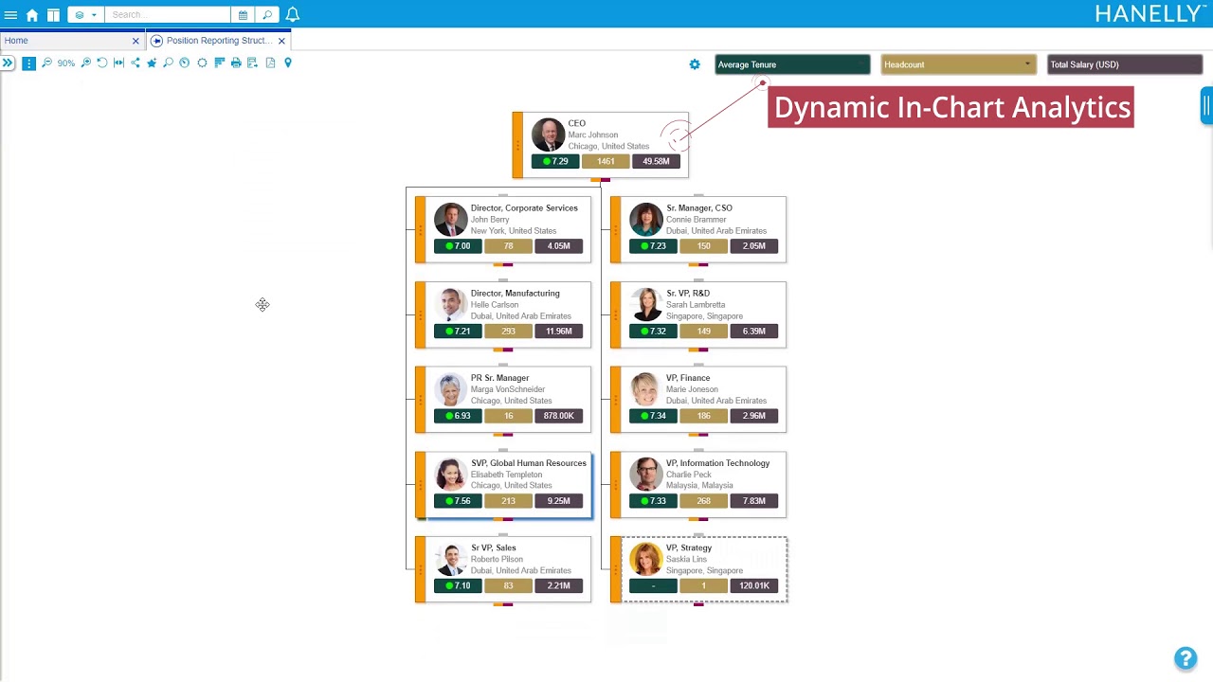Image resolution: width=1213 pixels, height=682 pixels.
Task: Open chart settings sun-gear icon
Action: tap(202, 63)
